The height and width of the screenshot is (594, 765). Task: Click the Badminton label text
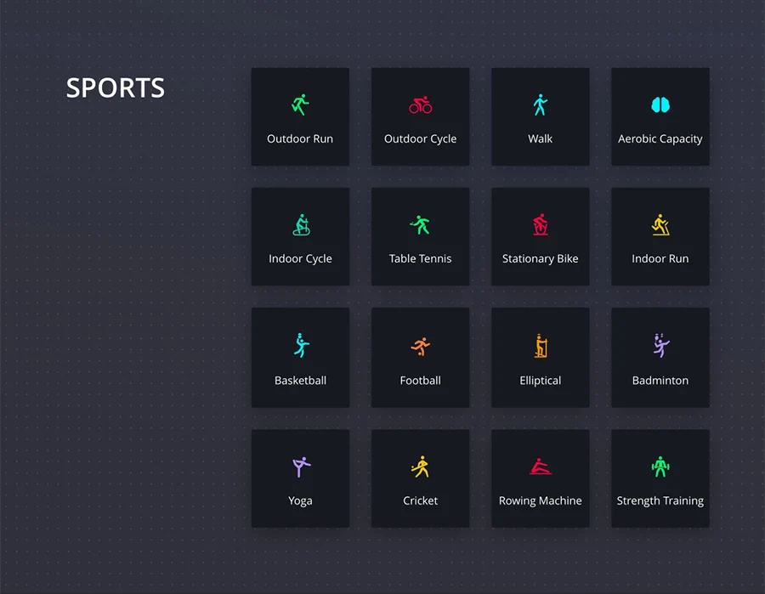tap(660, 381)
